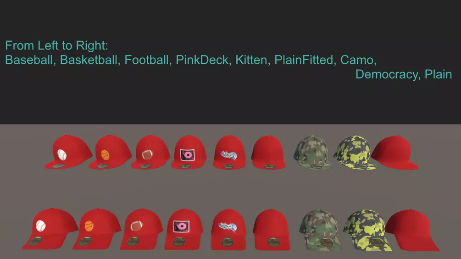The height and width of the screenshot is (259, 461).
Task: Pick the Football cap in bottom row
Action: point(141,229)
